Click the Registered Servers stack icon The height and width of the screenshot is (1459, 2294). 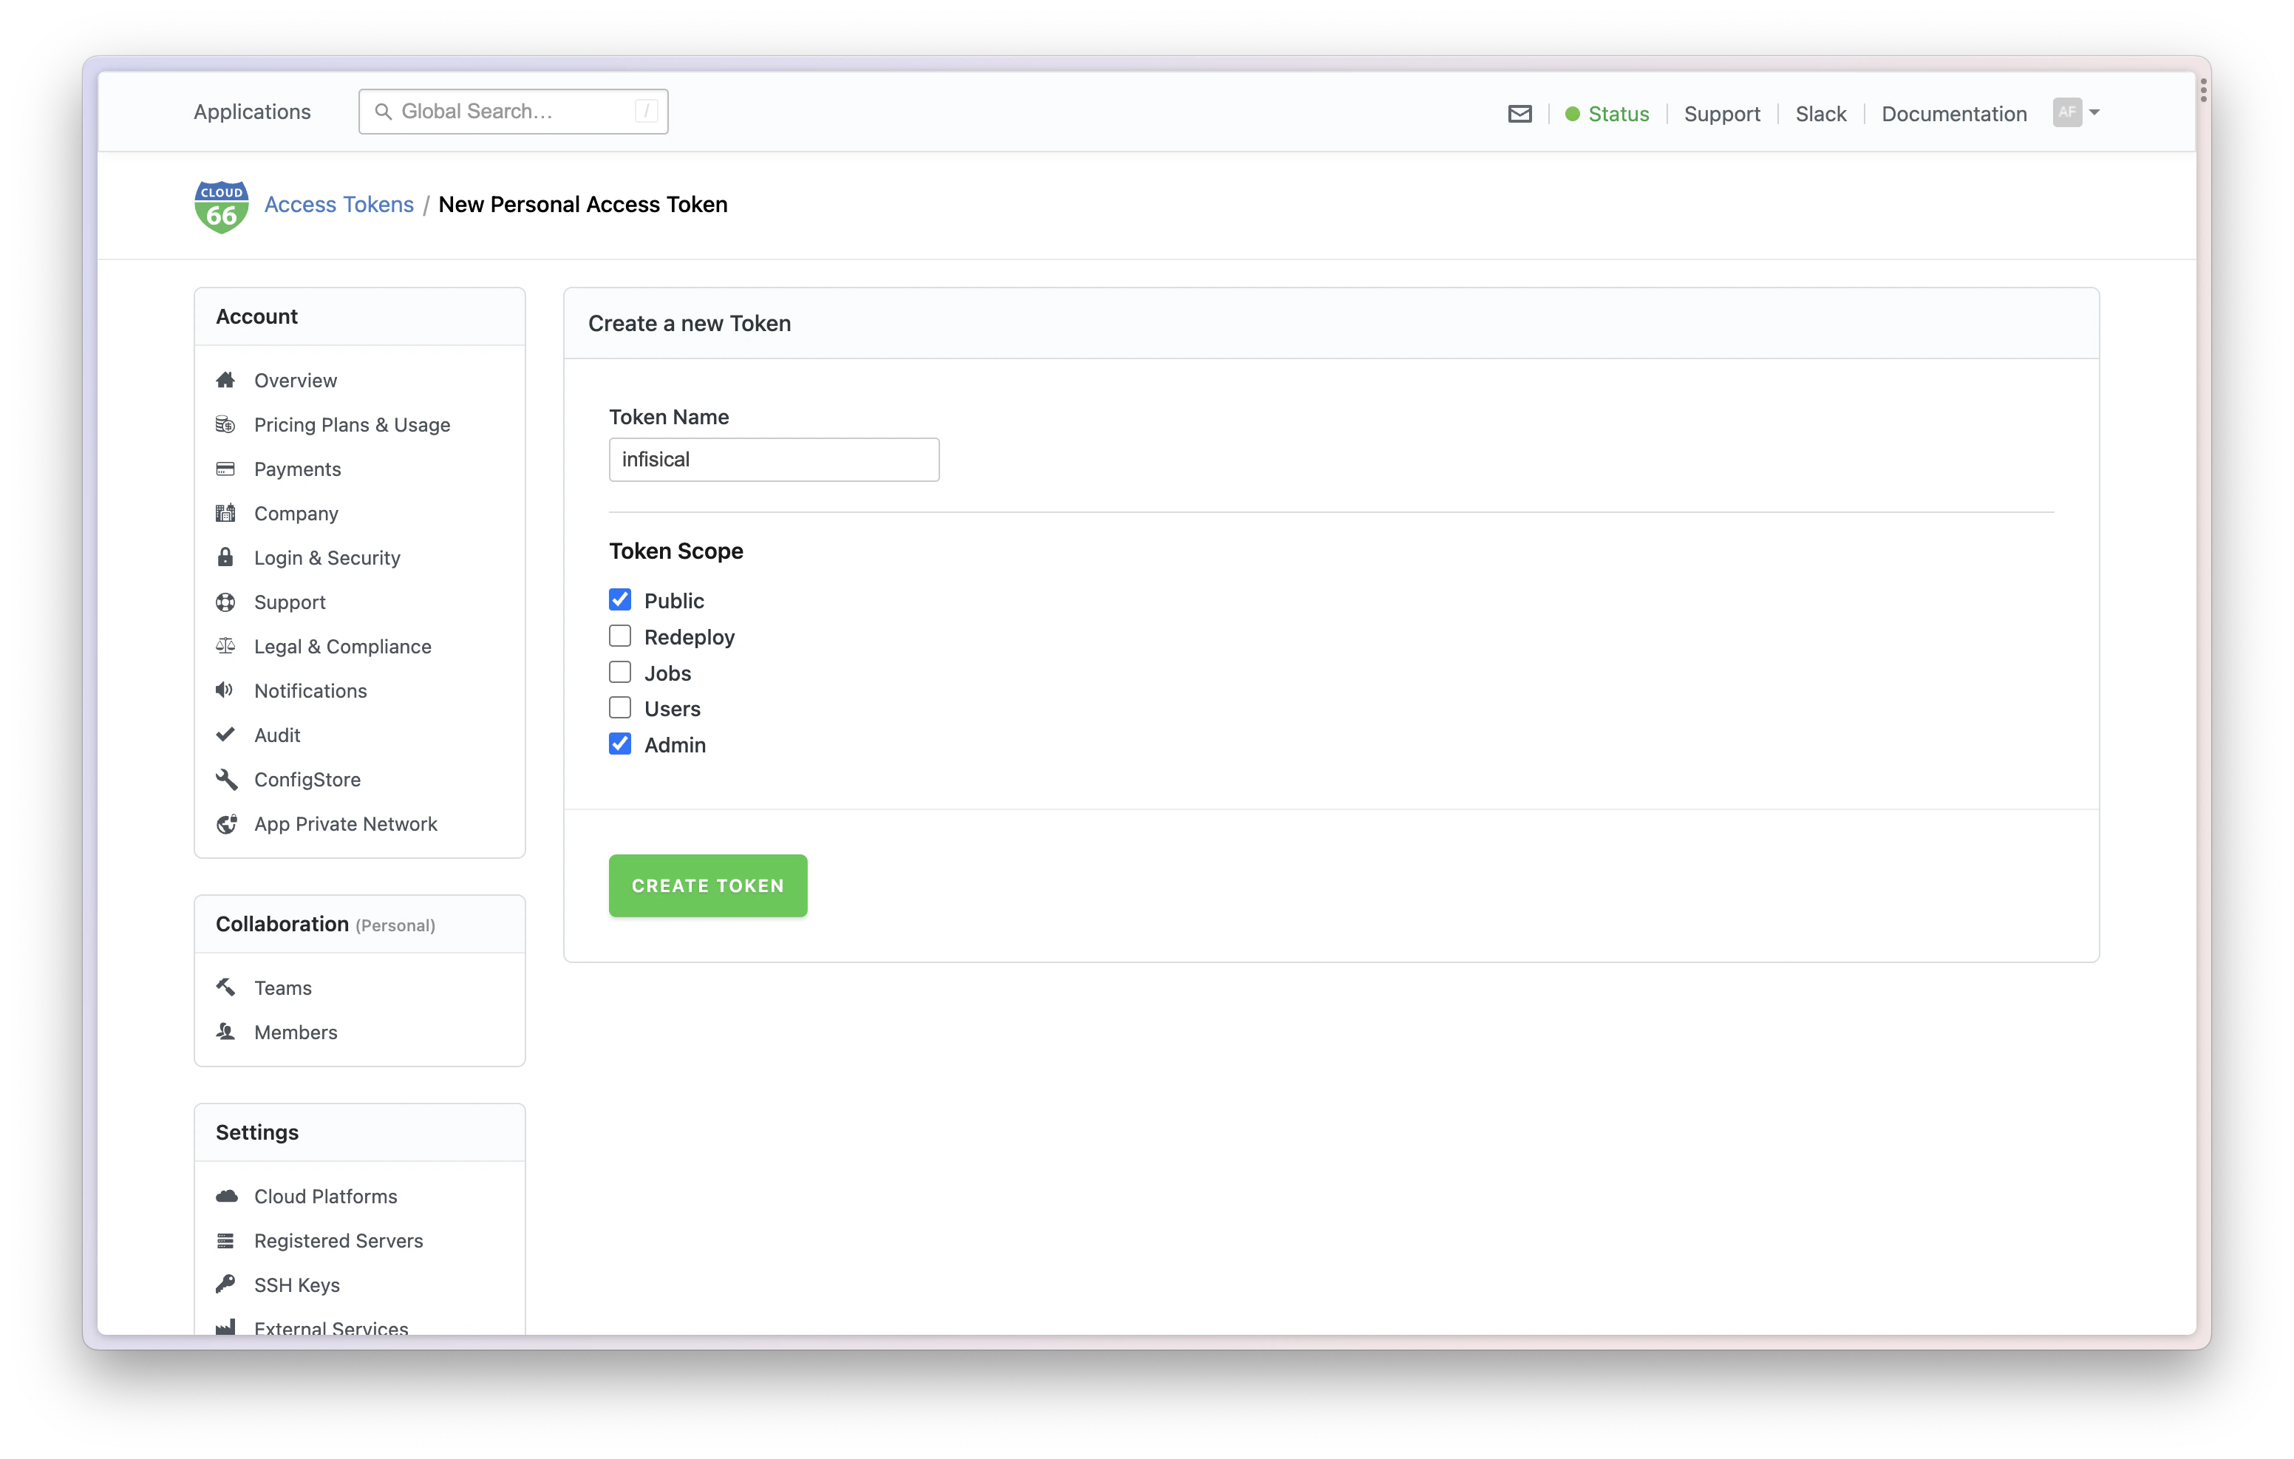coord(226,1241)
